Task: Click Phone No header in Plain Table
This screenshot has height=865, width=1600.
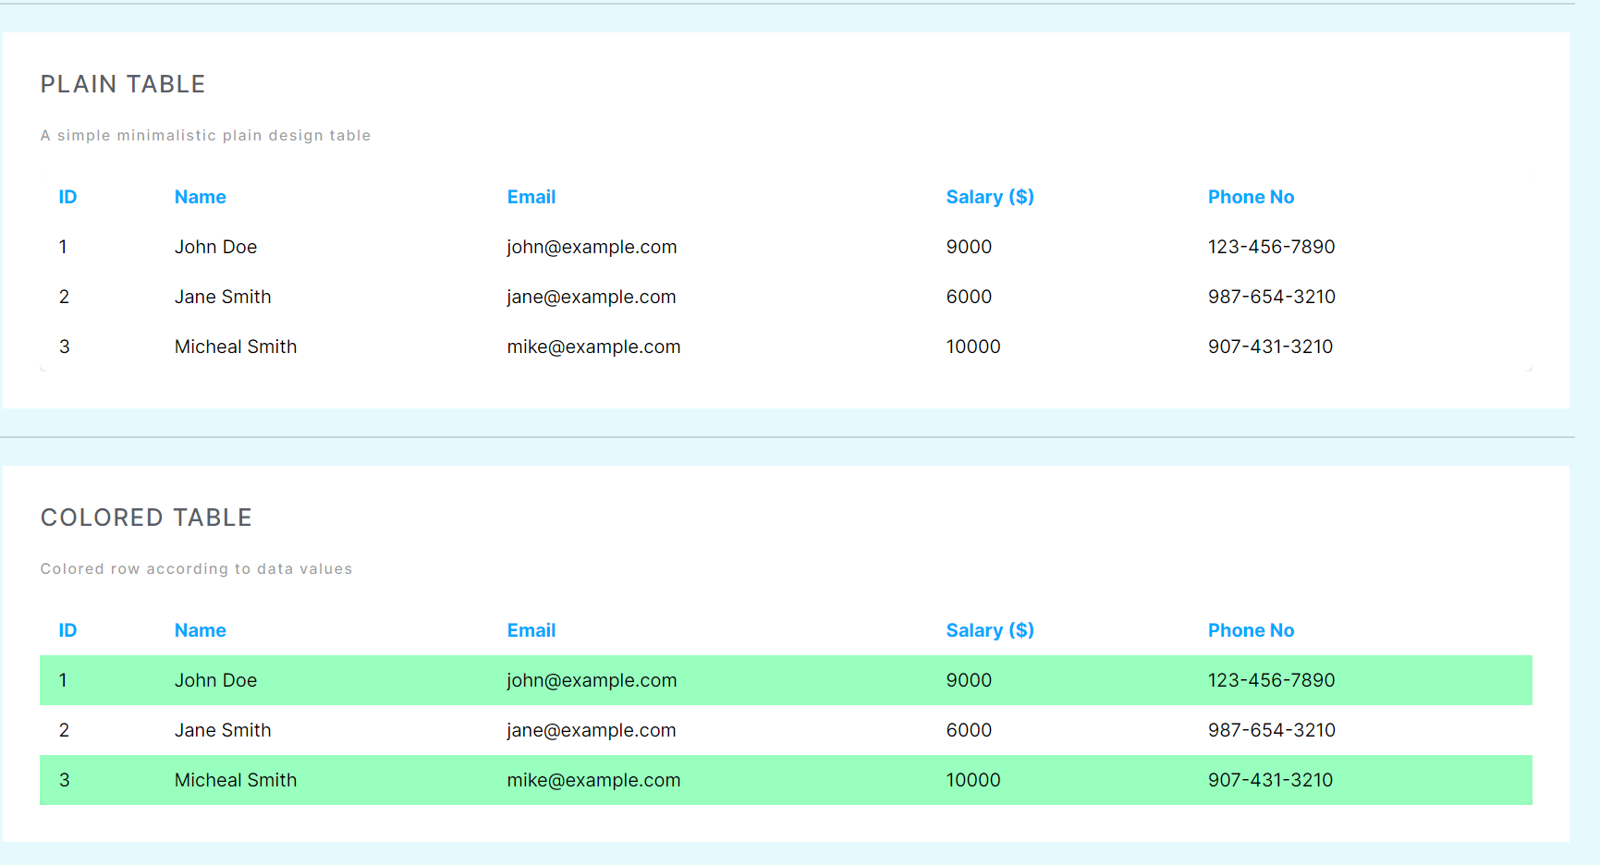Action: [x=1250, y=197]
